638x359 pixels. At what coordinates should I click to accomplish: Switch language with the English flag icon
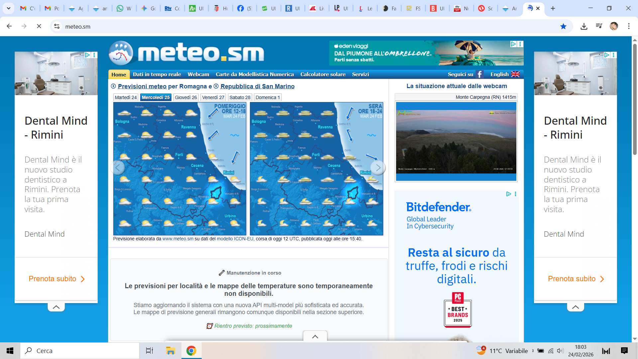pyautogui.click(x=515, y=74)
